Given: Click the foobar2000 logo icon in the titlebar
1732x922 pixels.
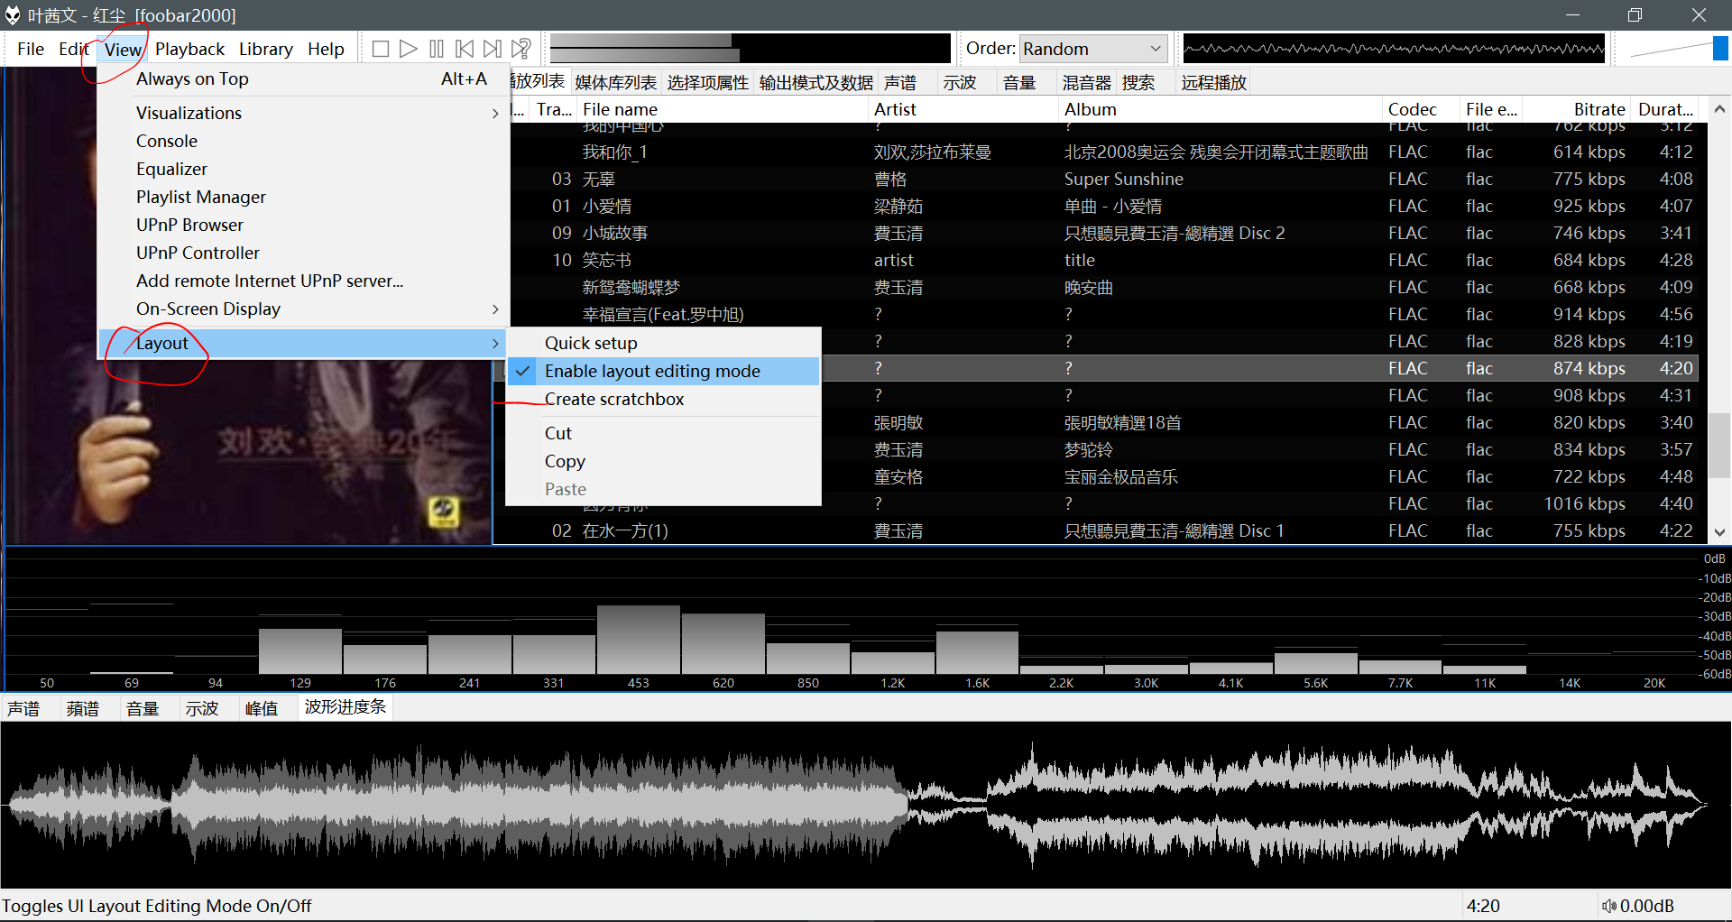Looking at the screenshot, I should [x=13, y=14].
